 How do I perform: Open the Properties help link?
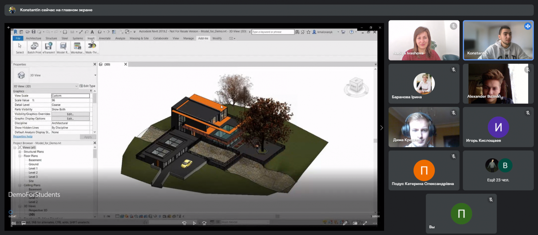[x=23, y=137]
